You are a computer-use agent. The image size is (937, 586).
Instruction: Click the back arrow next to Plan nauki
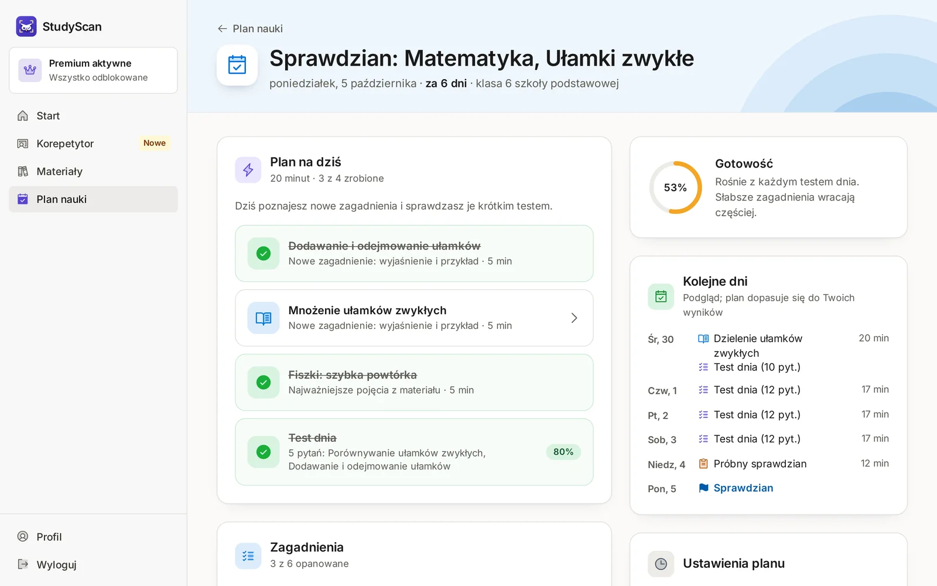222,29
